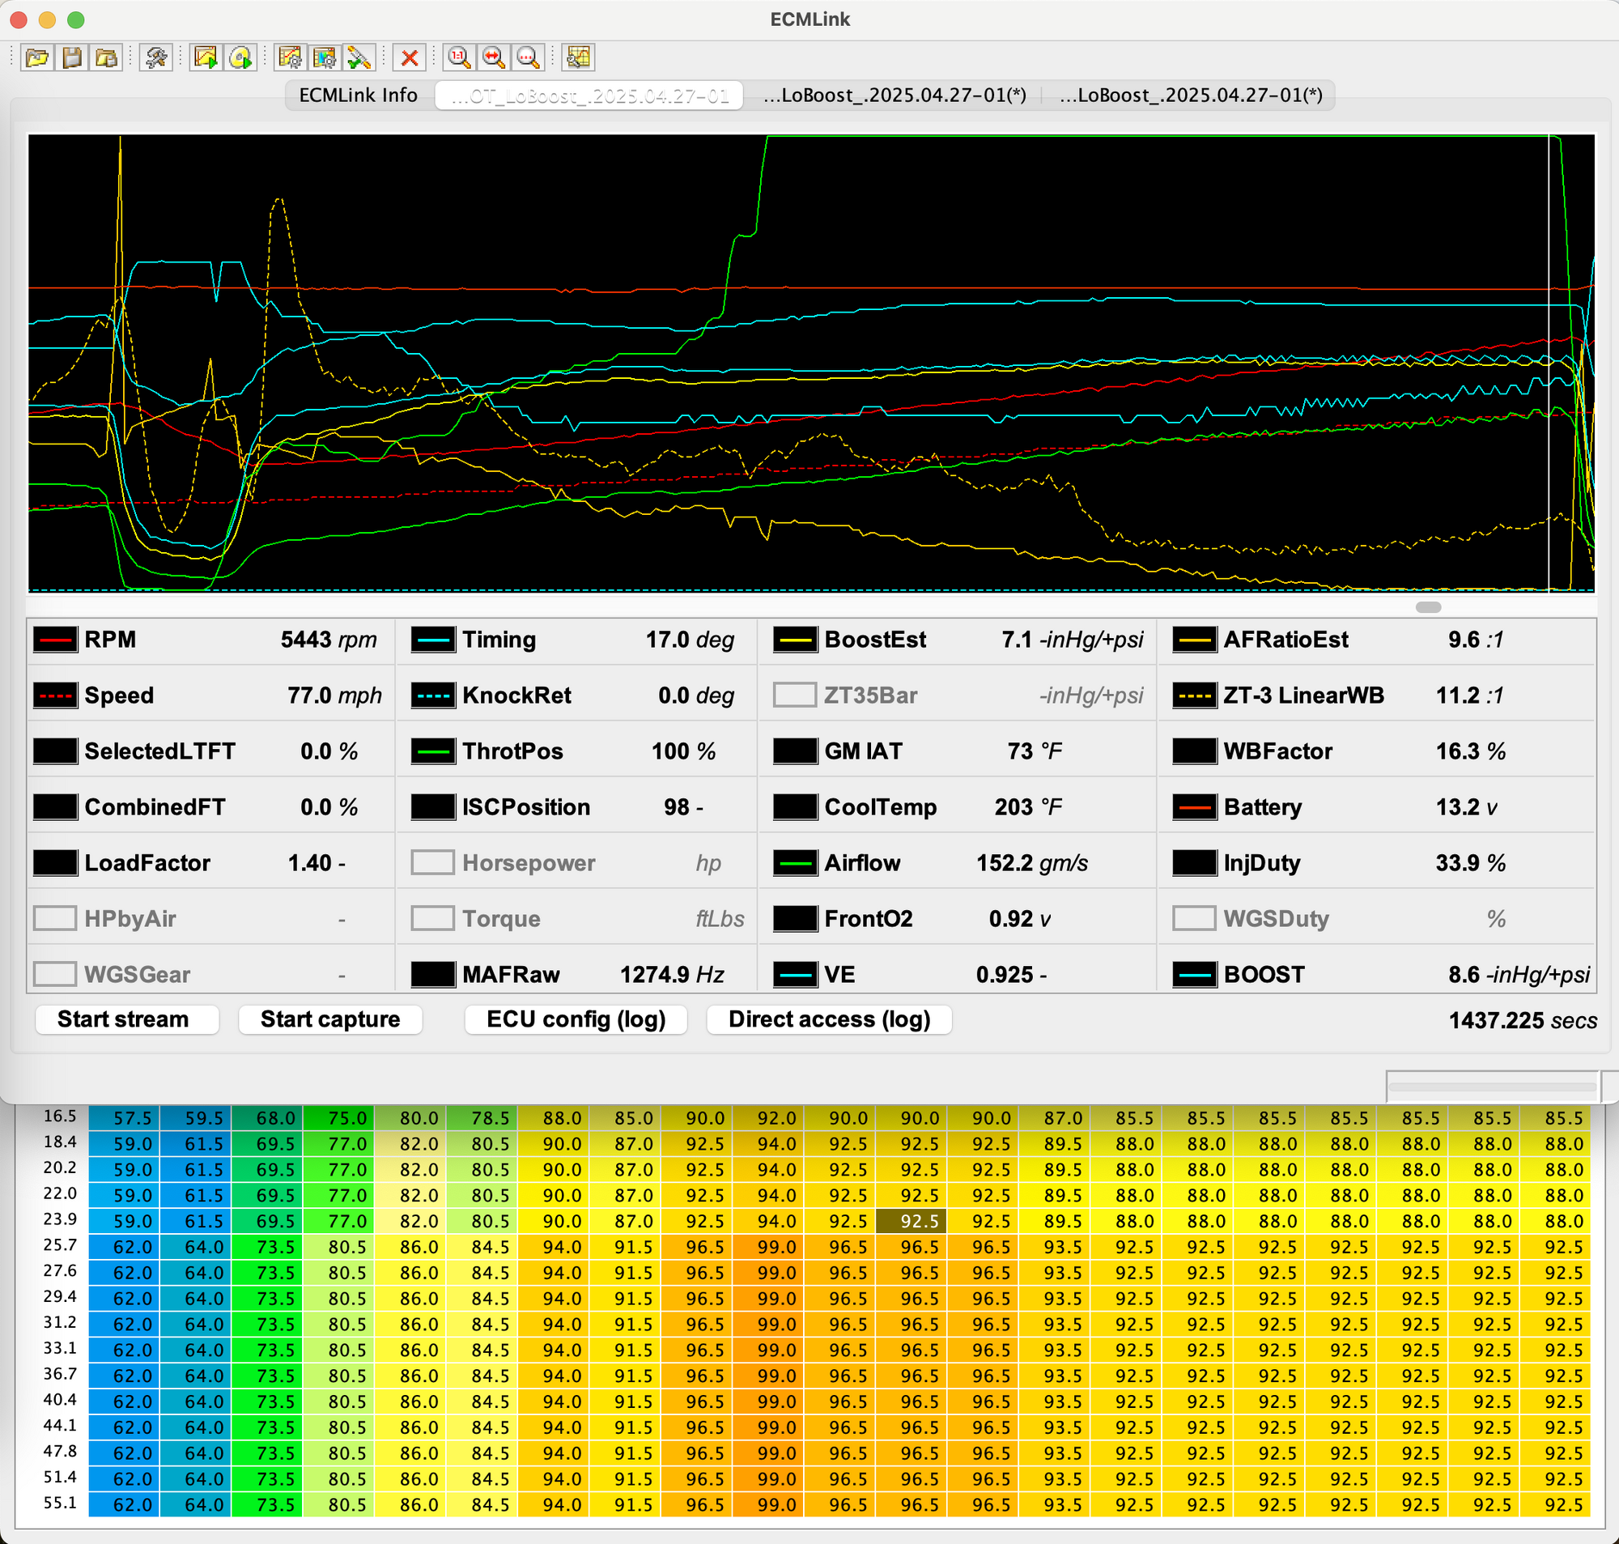Click inside the black log graph
This screenshot has width=1619, height=1544.
click(810, 363)
